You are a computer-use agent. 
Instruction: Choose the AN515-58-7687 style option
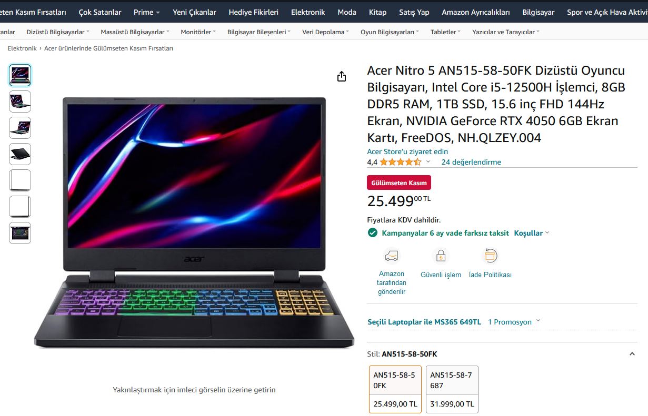point(452,389)
